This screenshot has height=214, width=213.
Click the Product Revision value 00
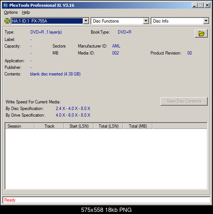pos(190,53)
